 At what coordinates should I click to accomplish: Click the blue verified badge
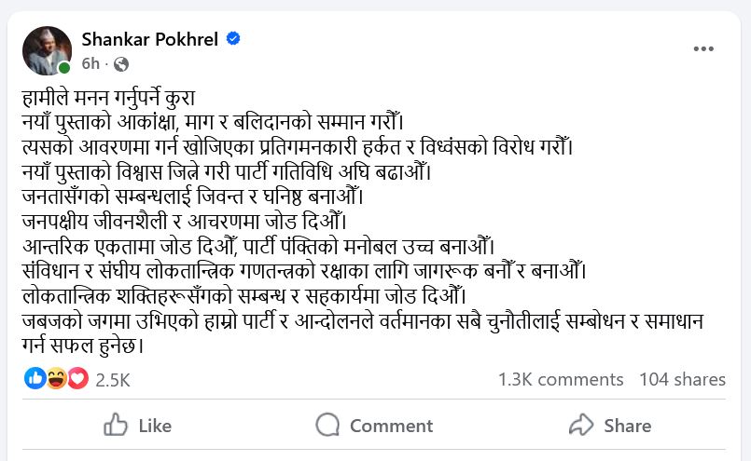(234, 38)
